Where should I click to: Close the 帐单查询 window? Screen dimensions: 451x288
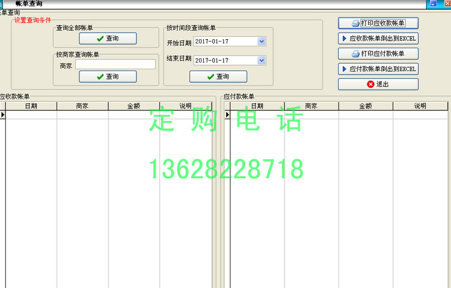[447, 4]
